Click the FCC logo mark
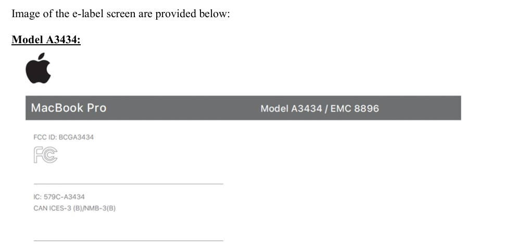 pyautogui.click(x=45, y=155)
